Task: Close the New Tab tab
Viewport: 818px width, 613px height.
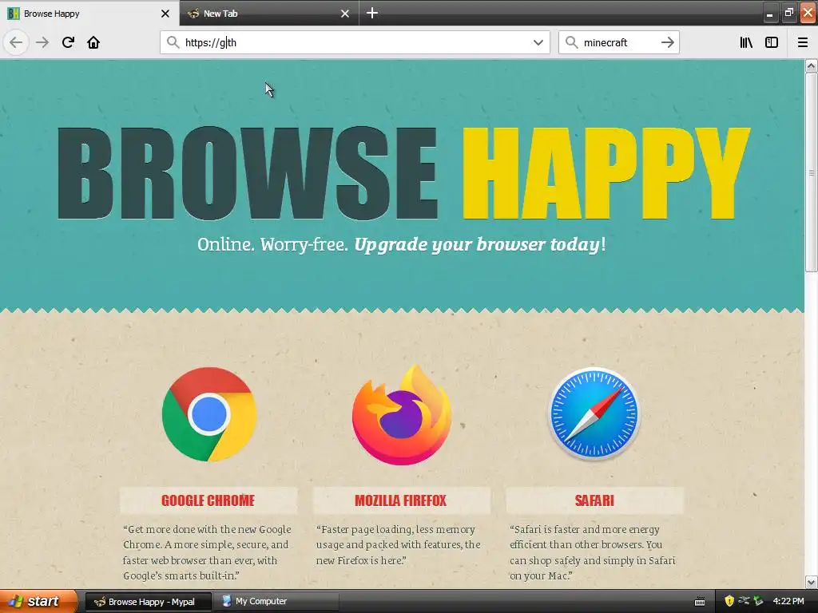Action: point(345,14)
